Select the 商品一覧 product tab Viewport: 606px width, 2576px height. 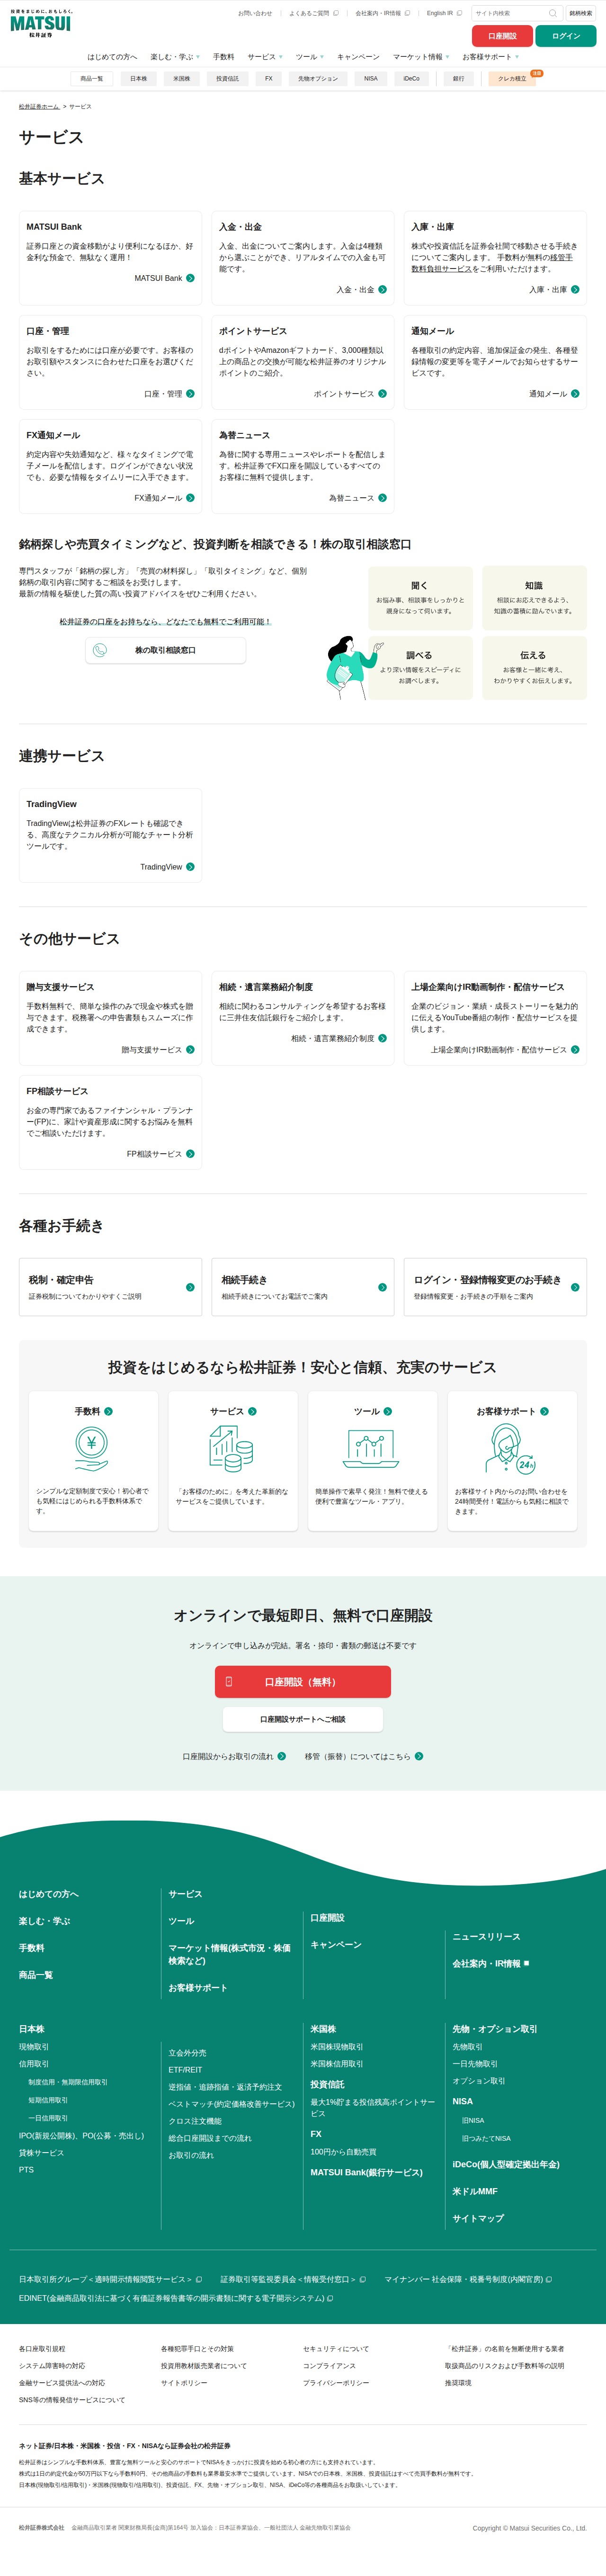pyautogui.click(x=91, y=78)
